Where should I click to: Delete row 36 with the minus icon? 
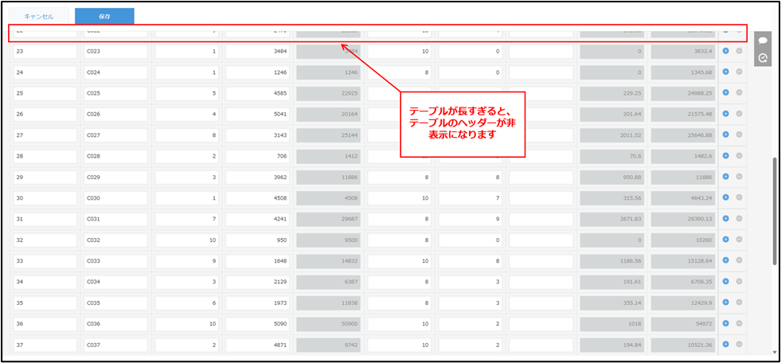tap(739, 322)
